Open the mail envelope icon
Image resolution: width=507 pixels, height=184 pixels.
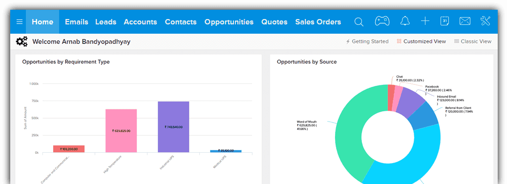pyautogui.click(x=465, y=21)
